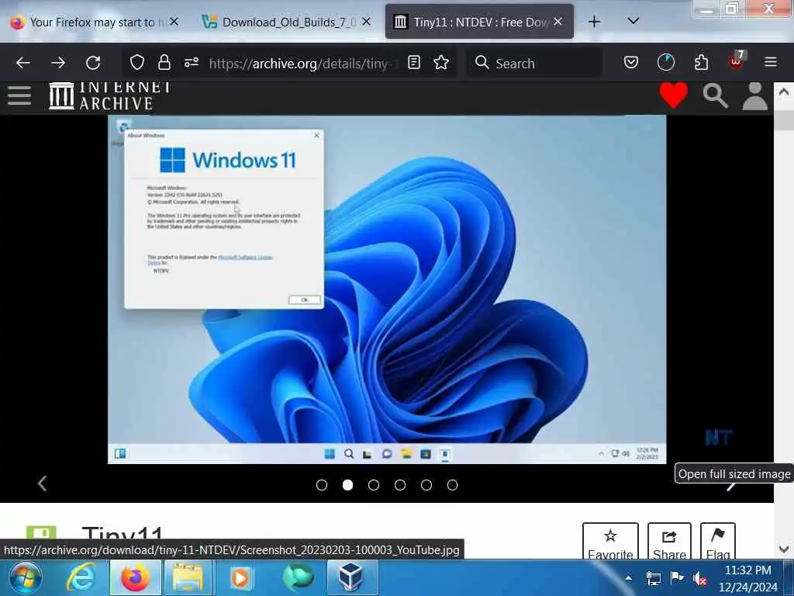The height and width of the screenshot is (596, 794).
Task: Click the Windows 11 screenshot image
Action: (x=387, y=289)
